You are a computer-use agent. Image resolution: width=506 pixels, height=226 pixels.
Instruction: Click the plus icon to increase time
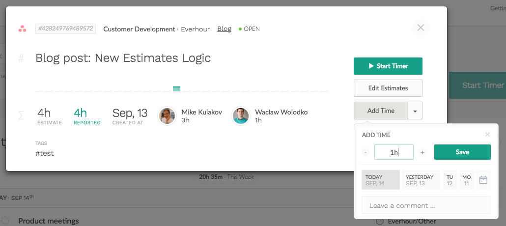(422, 152)
